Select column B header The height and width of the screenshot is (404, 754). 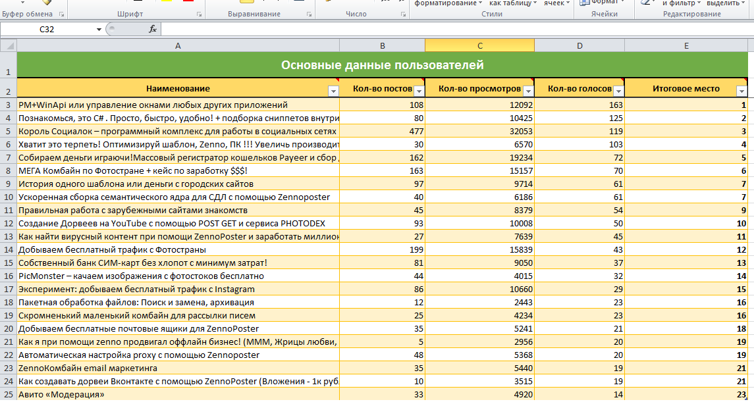pyautogui.click(x=383, y=45)
